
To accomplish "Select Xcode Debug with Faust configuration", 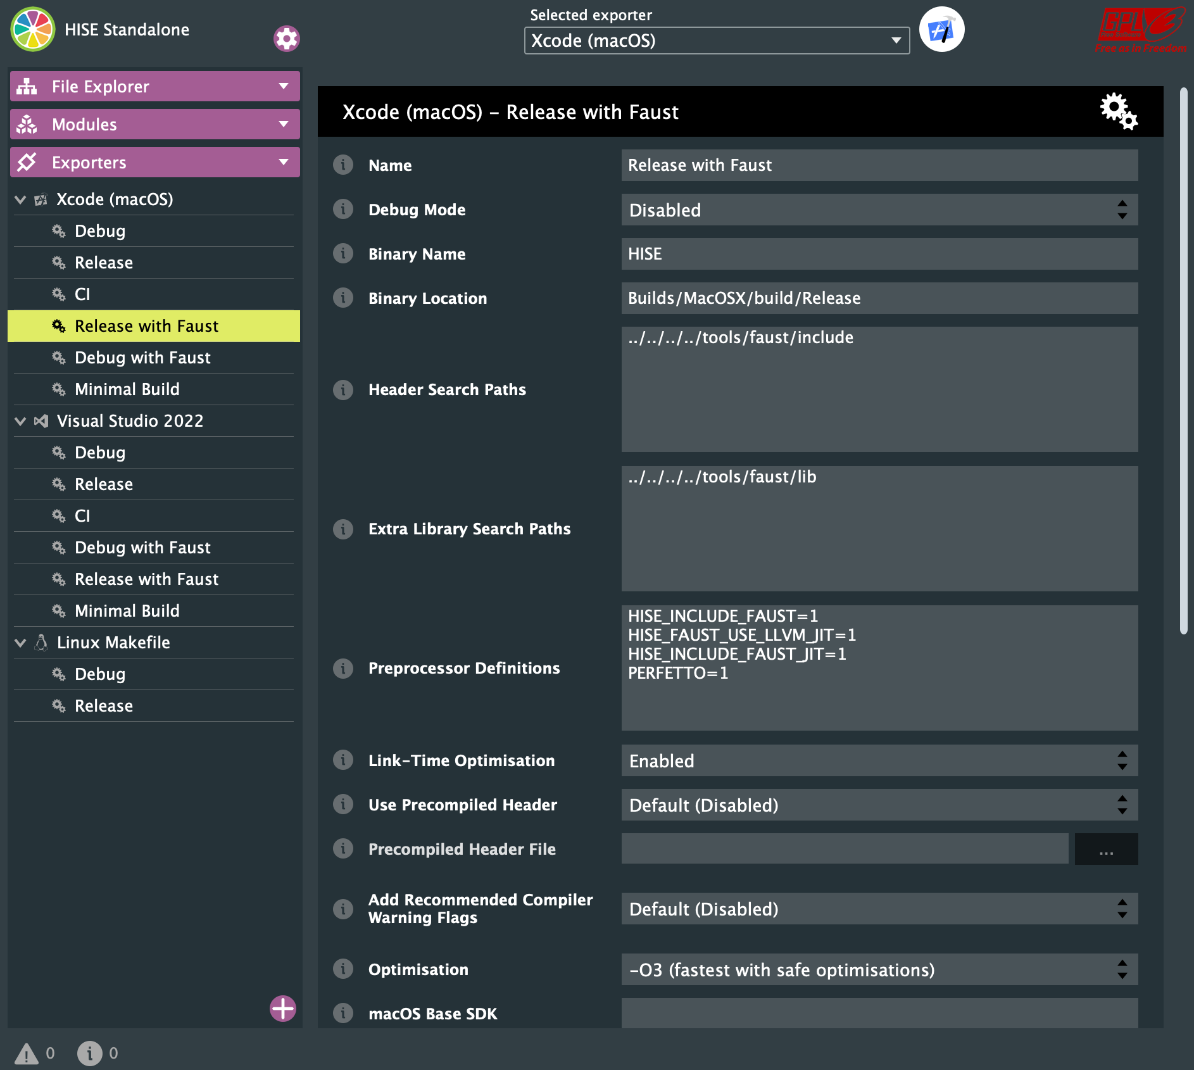I will 154,358.
